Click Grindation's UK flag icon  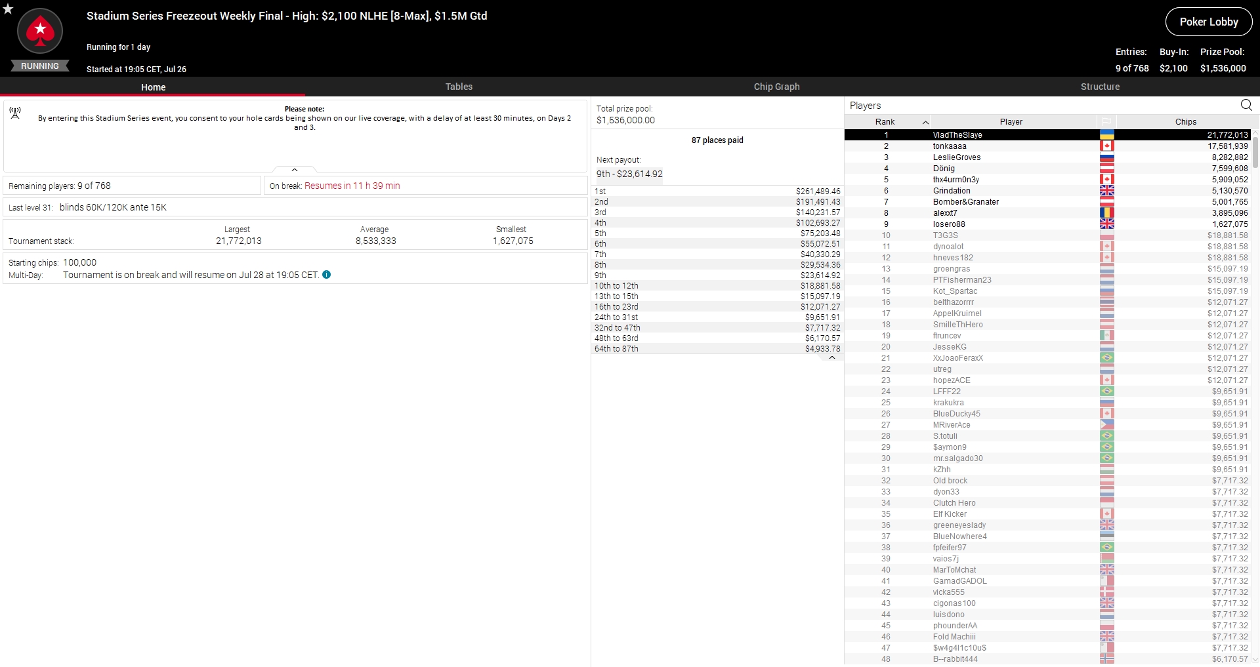coord(1106,190)
